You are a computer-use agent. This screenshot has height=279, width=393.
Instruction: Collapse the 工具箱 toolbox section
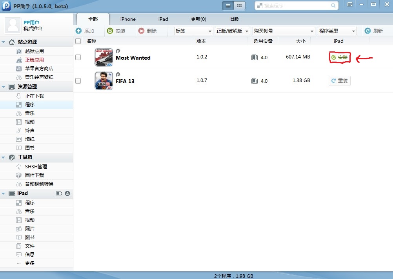pyautogui.click(x=4, y=157)
